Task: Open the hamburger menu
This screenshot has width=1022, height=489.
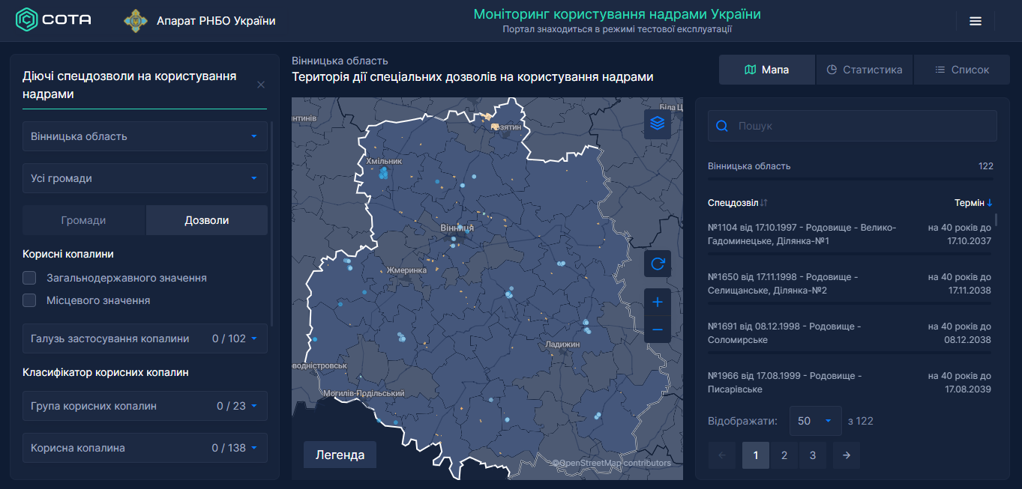Action: coord(976,21)
